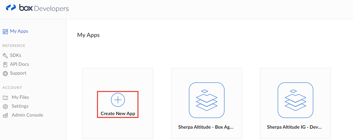Viewport: 353px width, 140px height.
Task: Open account Settings
Action: click(x=20, y=106)
